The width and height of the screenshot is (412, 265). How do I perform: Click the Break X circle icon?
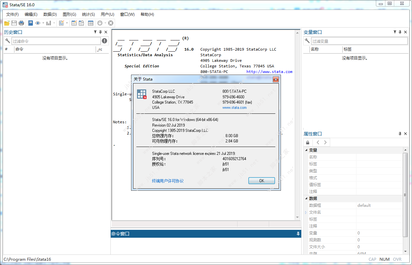(x=111, y=23)
